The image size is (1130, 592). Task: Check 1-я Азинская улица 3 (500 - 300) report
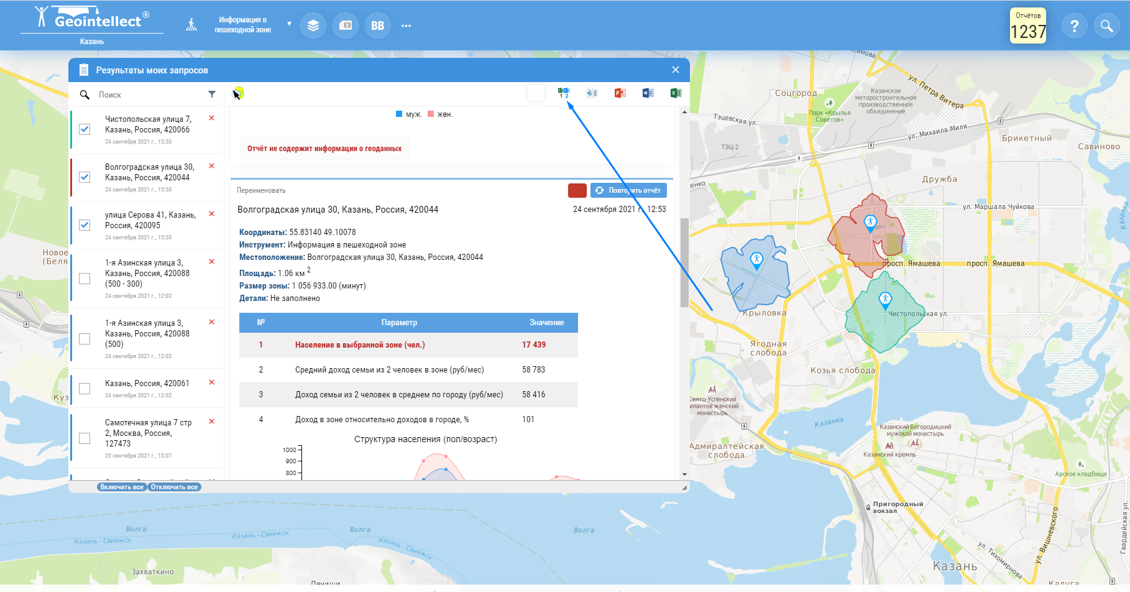point(85,279)
